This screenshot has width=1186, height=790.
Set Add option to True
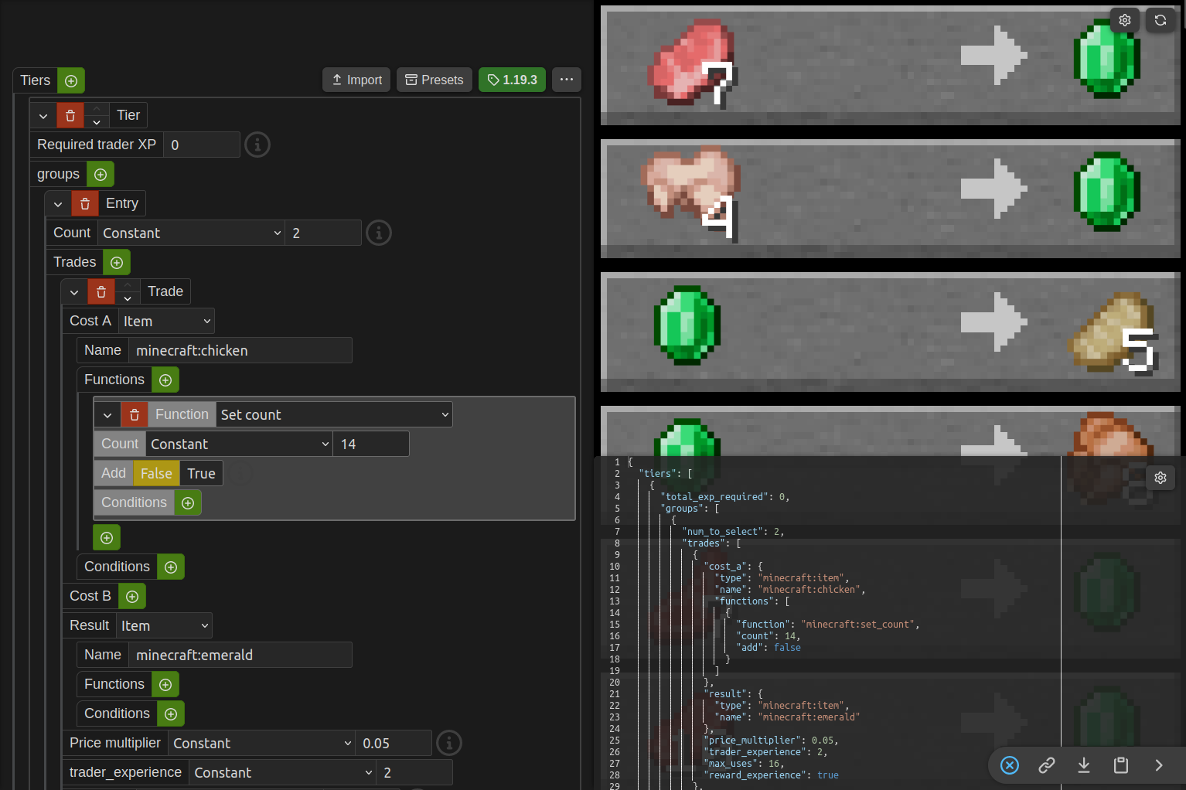point(201,474)
